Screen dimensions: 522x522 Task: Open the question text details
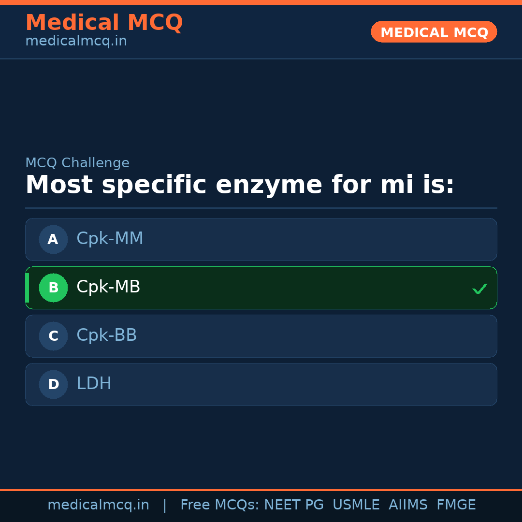[x=239, y=185]
